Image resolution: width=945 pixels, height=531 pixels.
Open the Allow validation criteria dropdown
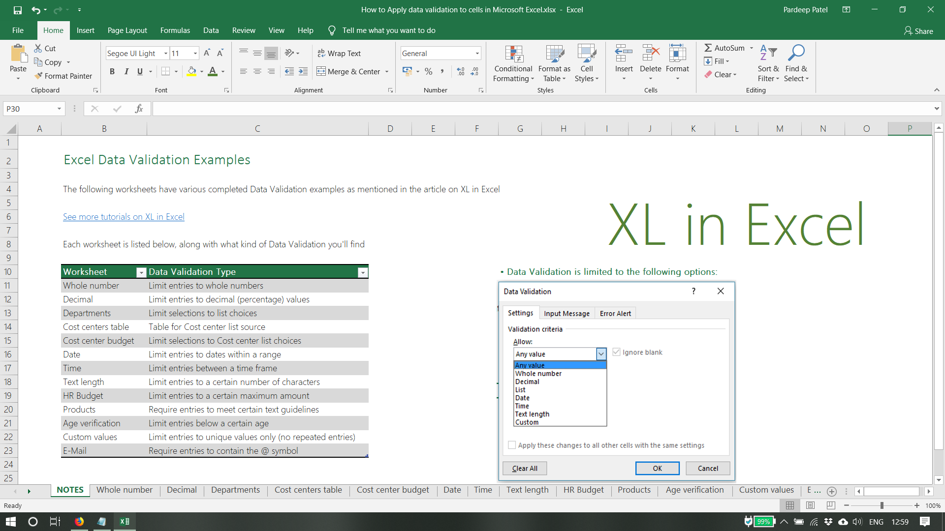coord(601,354)
